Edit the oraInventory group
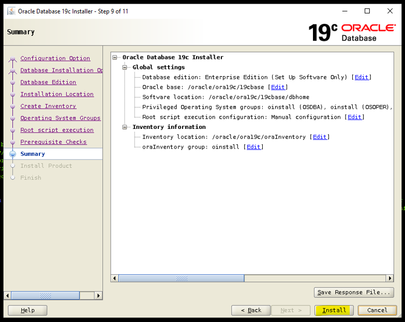 pos(253,147)
